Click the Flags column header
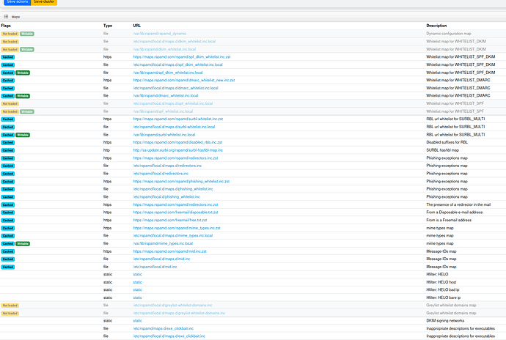This screenshot has height=340, width=506. point(6,26)
